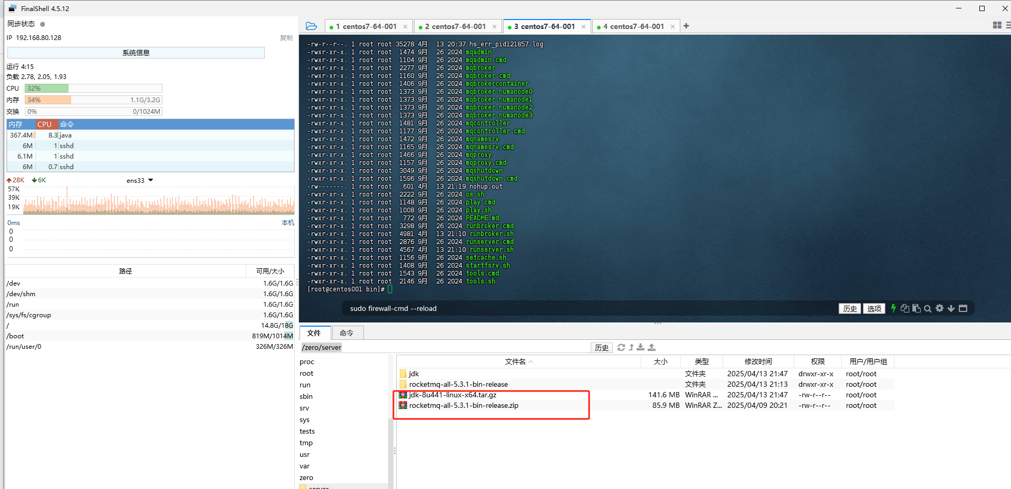Open the connection manager folder icon
The width and height of the screenshot is (1011, 489).
click(x=311, y=26)
